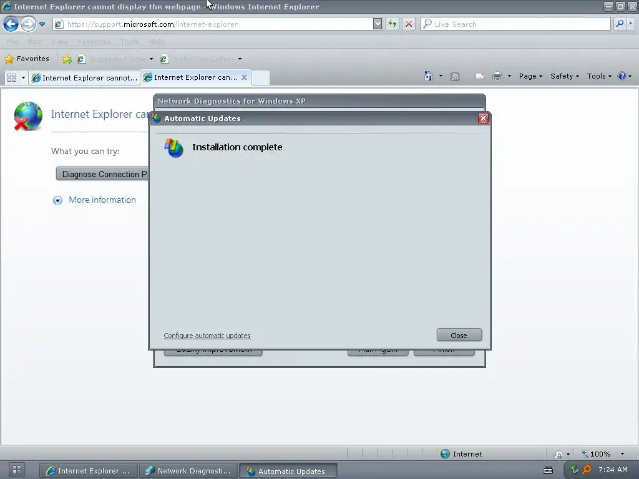Click the search magnifier button

620,24
